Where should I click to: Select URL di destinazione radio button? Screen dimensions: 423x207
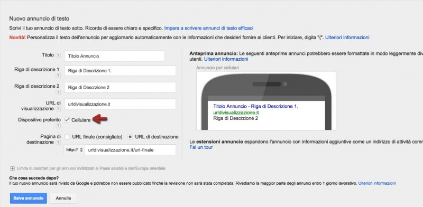pos(130,137)
